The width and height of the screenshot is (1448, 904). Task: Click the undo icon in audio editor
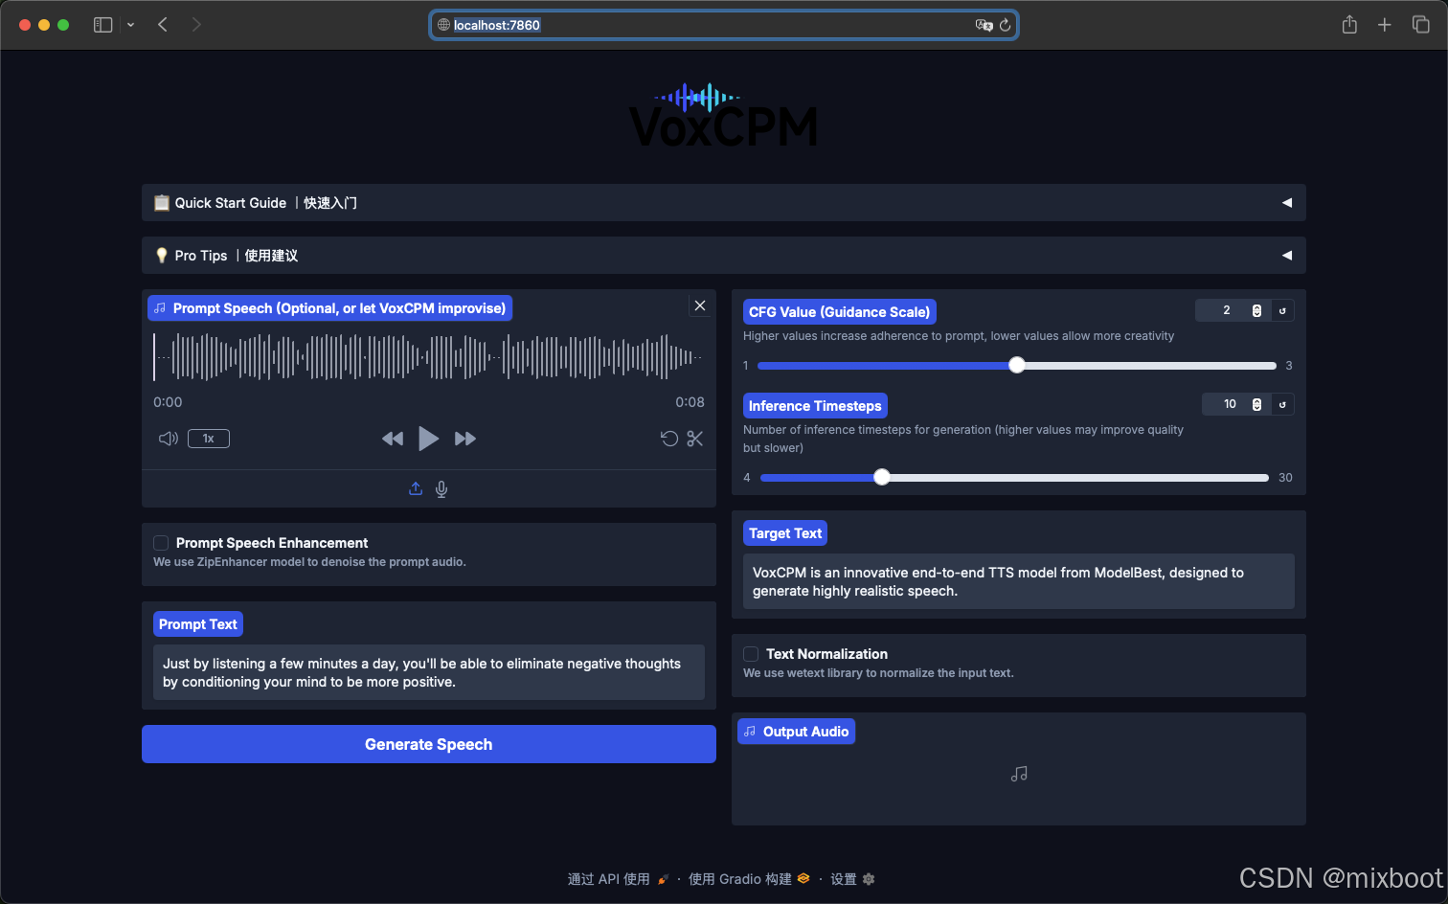[x=669, y=439]
